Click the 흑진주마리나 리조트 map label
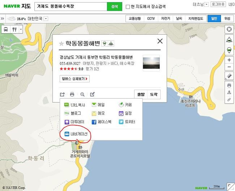 [x=190, y=103]
